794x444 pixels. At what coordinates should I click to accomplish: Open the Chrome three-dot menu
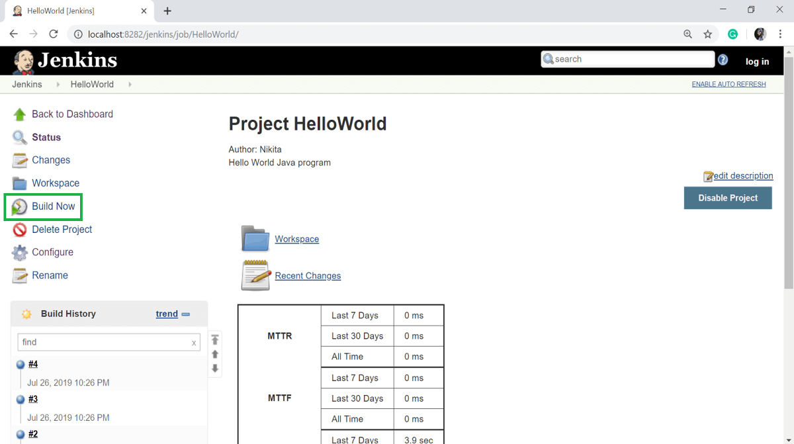tap(781, 34)
